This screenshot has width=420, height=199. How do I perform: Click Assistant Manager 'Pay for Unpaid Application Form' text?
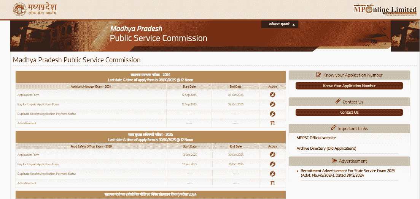click(38, 104)
